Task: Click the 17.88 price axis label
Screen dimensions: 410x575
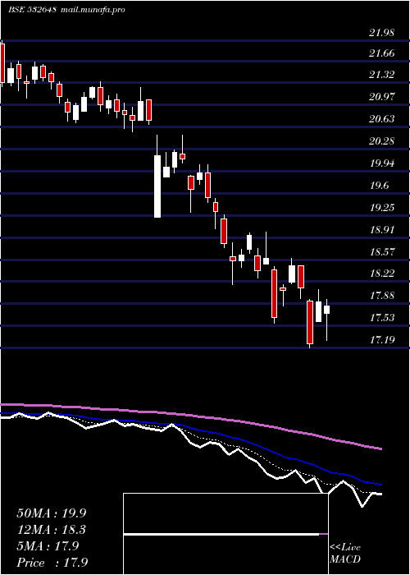Action: tap(382, 296)
